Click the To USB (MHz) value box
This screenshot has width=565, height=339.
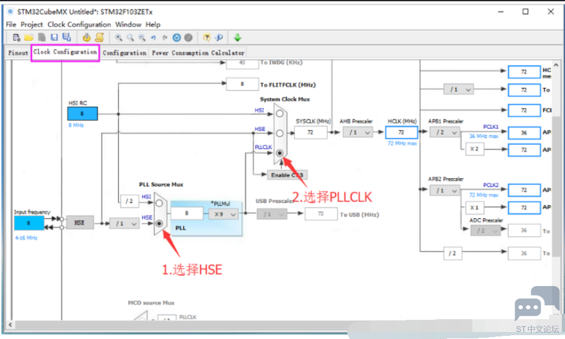click(x=320, y=214)
